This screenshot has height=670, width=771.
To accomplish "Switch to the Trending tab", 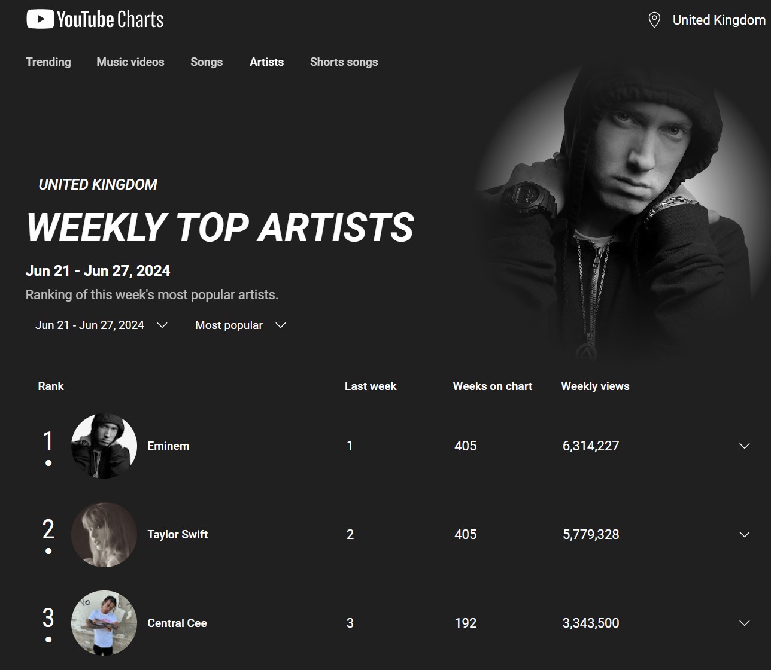I will 48,62.
